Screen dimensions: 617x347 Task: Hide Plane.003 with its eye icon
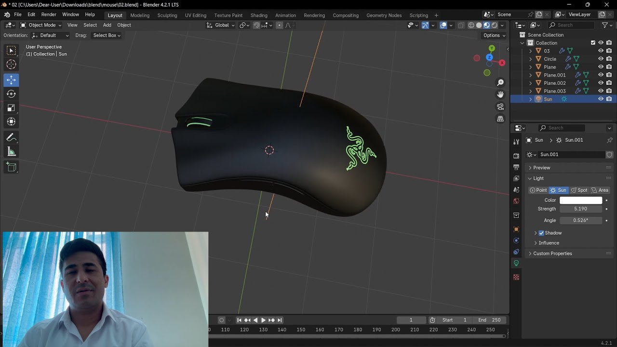601,91
